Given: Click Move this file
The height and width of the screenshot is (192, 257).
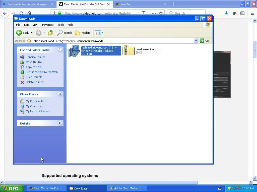Looking at the screenshot, I should coord(34,62).
